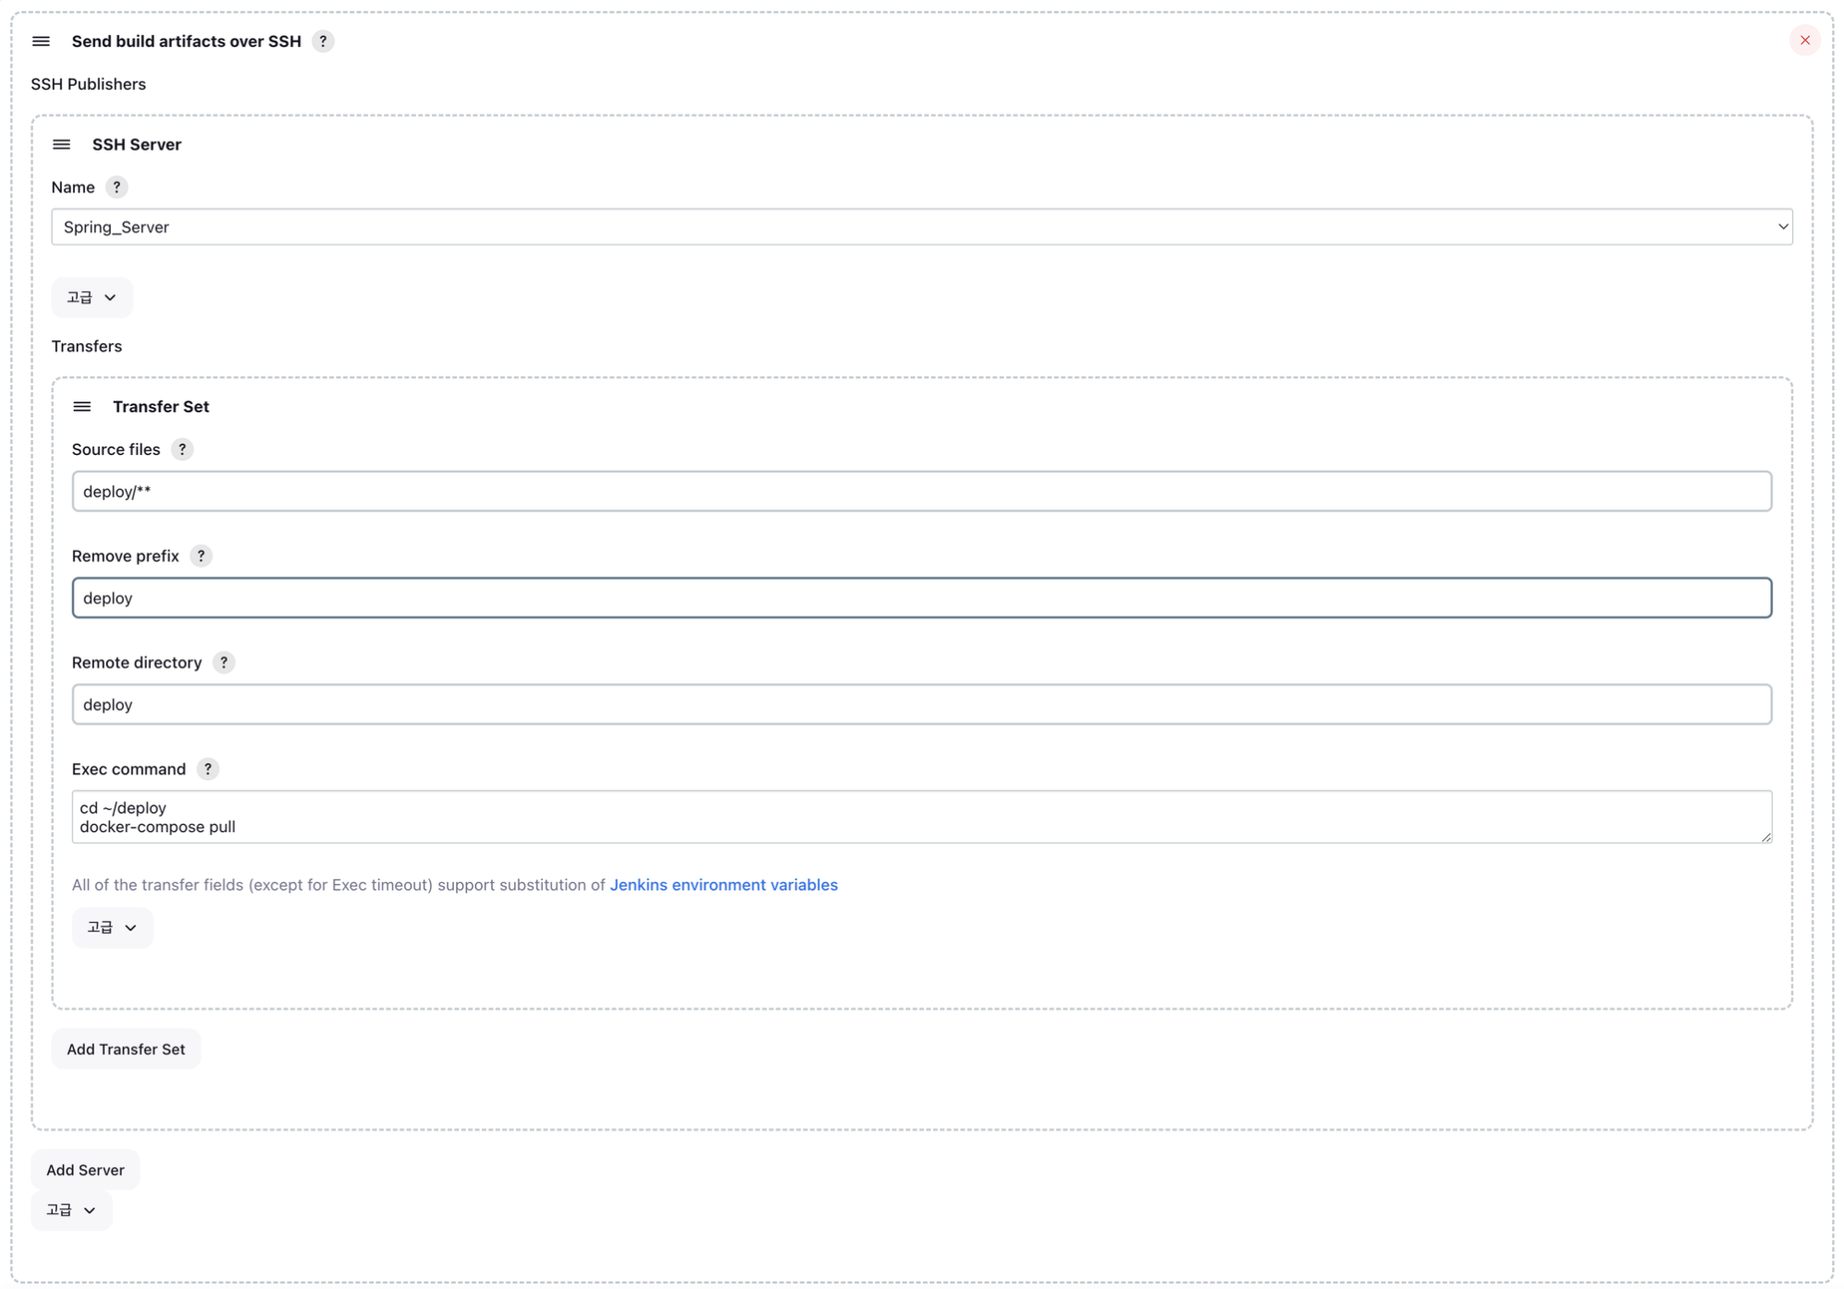Click the SSH Server drag handle icon

[61, 144]
